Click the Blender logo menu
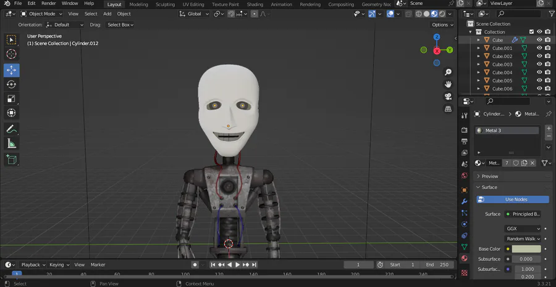 coord(7,4)
